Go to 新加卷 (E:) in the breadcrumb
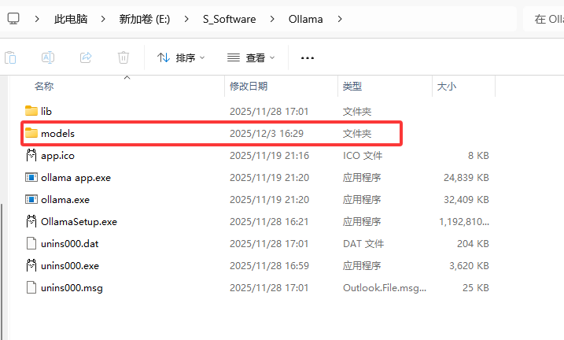The width and height of the screenshot is (564, 340). pyautogui.click(x=145, y=19)
